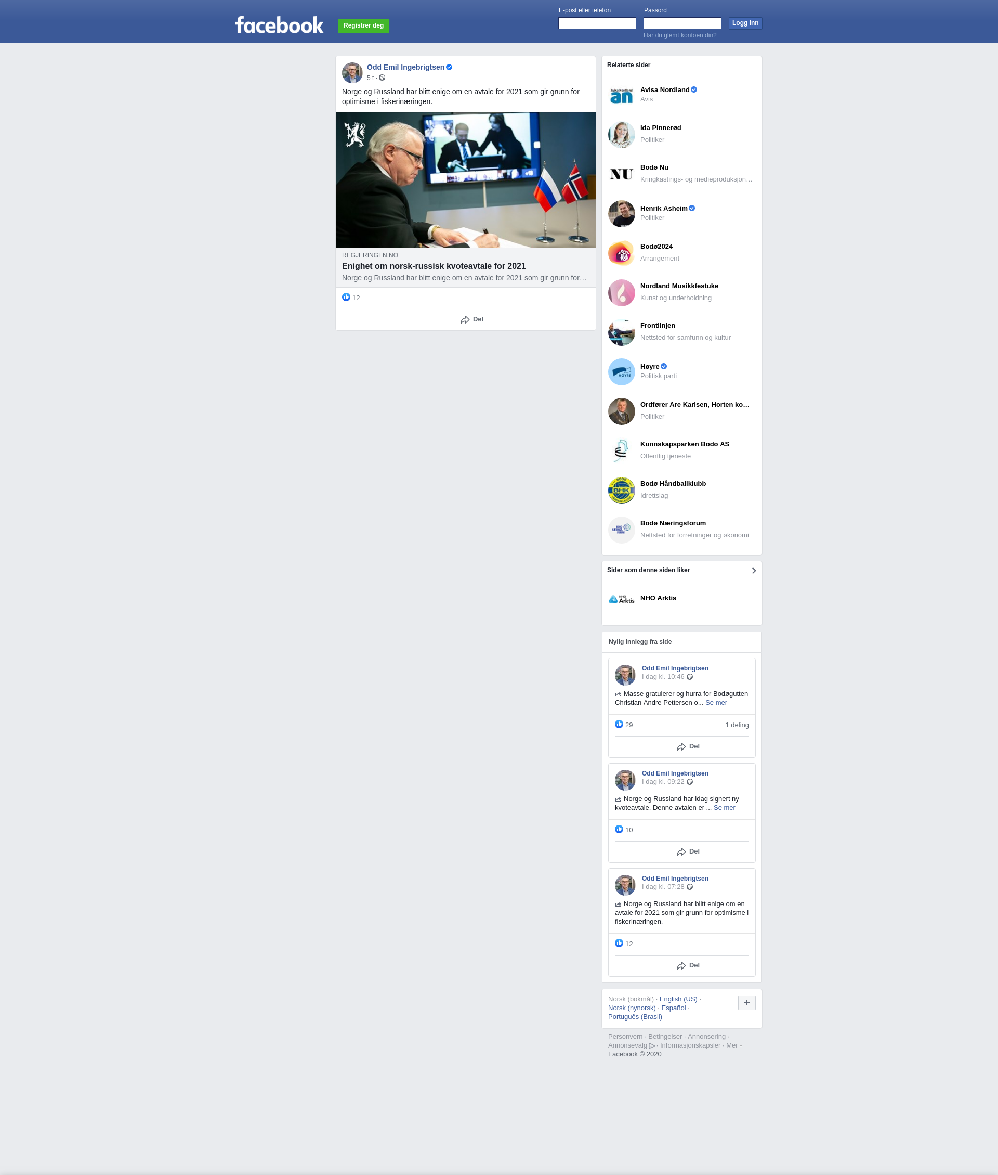998x1175 pixels.
Task: Switch language to Português (Brasil)
Action: 635,1017
